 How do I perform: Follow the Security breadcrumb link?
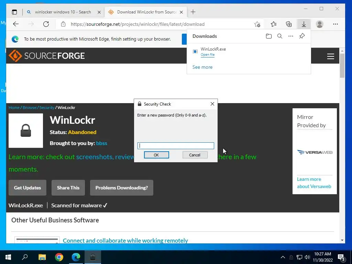(47, 108)
